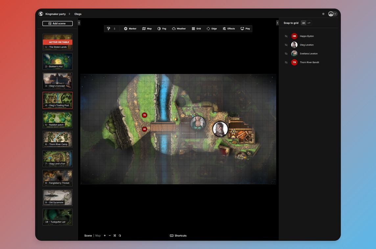Expand Raddish patch scene chevron
The width and height of the screenshot is (376, 249).
coord(69,115)
